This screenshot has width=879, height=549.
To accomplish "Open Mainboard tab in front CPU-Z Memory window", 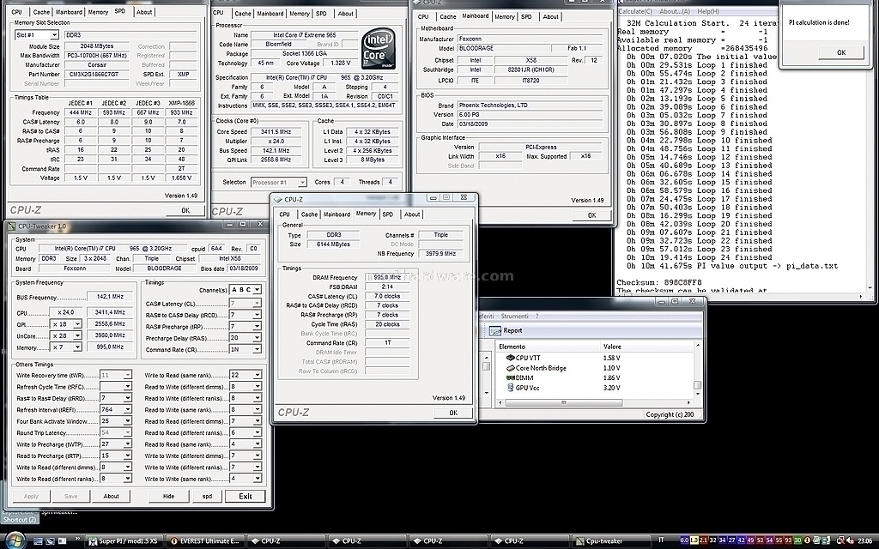I will pos(336,214).
